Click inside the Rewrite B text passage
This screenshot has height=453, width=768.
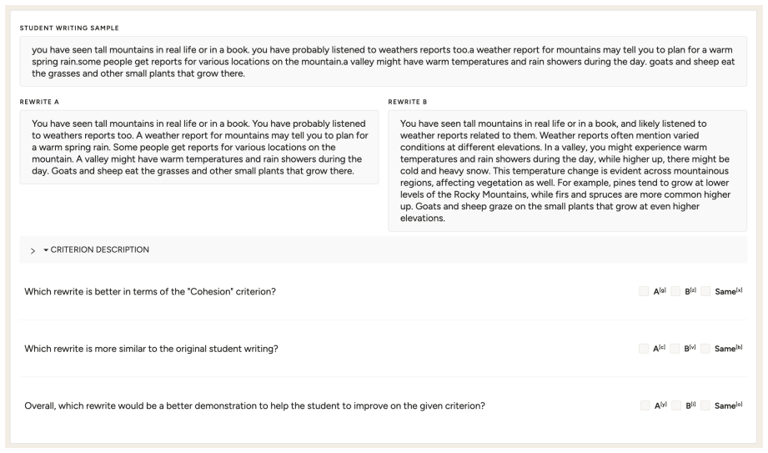(567, 171)
